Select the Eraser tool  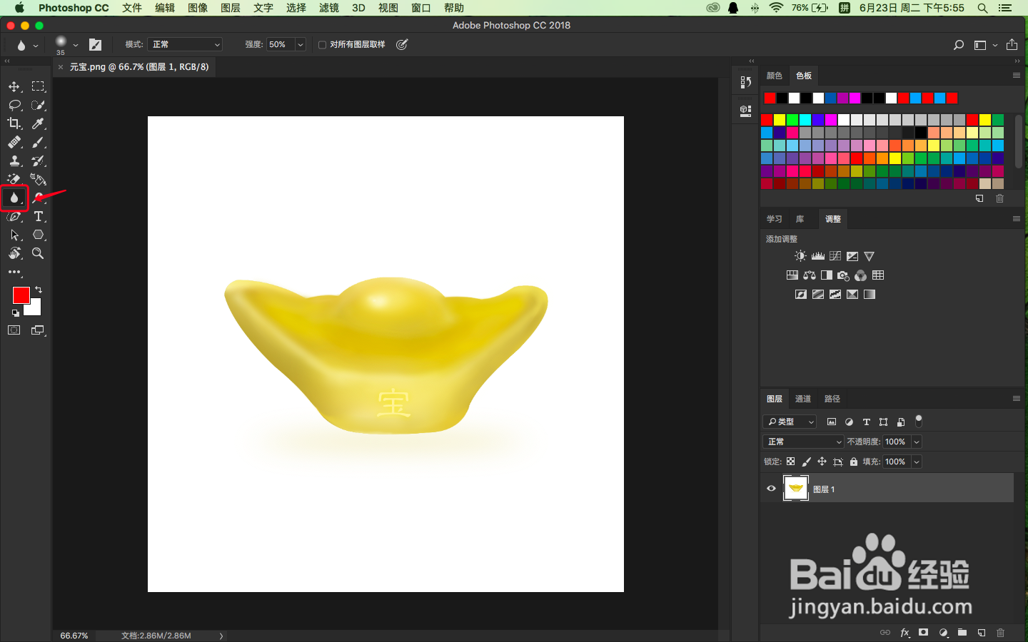coord(14,179)
